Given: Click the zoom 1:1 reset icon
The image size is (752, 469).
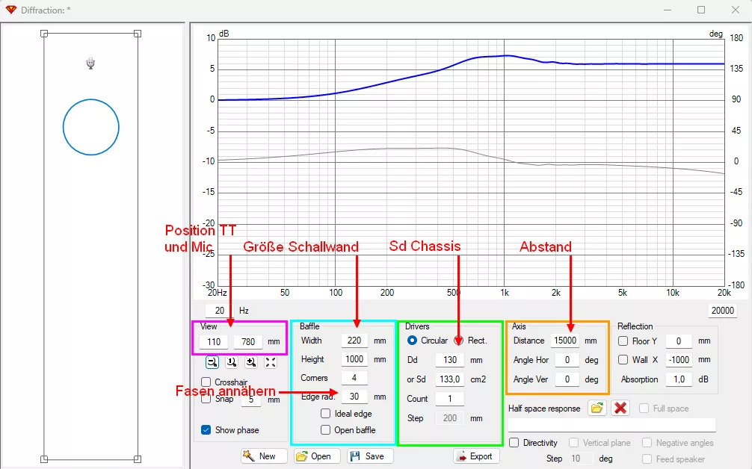Looking at the screenshot, I should [x=232, y=362].
